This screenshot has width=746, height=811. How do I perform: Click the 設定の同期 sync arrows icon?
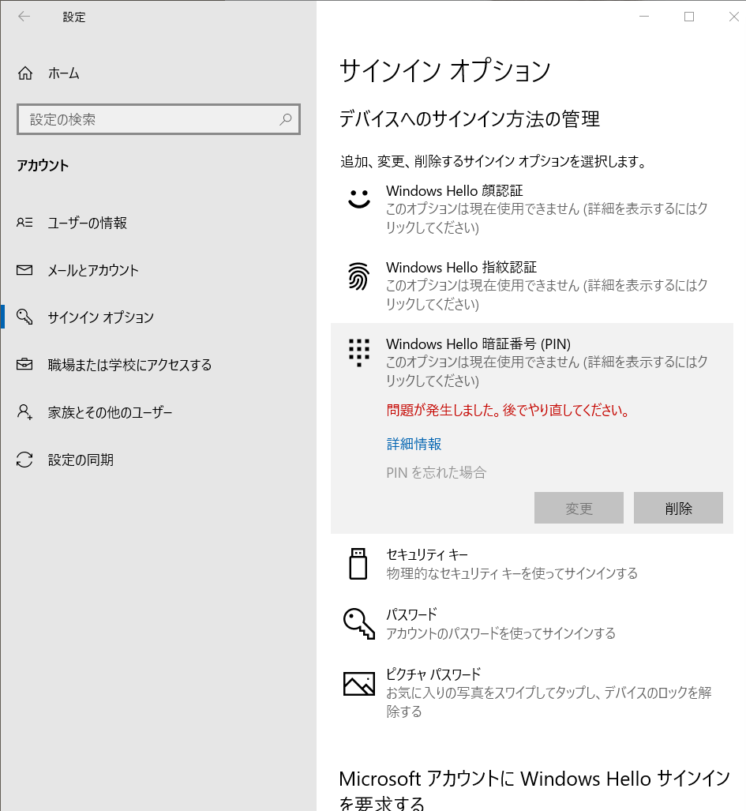pos(24,460)
